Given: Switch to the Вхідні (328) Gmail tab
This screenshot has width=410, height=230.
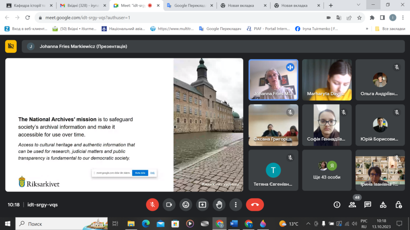Looking at the screenshot, I should 82,6.
